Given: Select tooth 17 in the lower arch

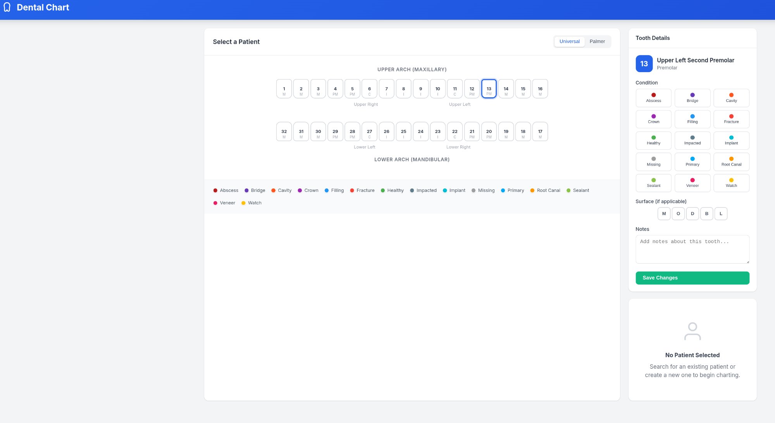Looking at the screenshot, I should tap(540, 131).
